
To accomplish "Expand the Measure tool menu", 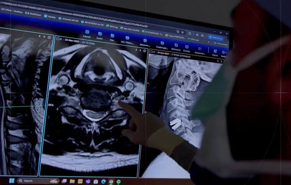I will pos(145,42).
